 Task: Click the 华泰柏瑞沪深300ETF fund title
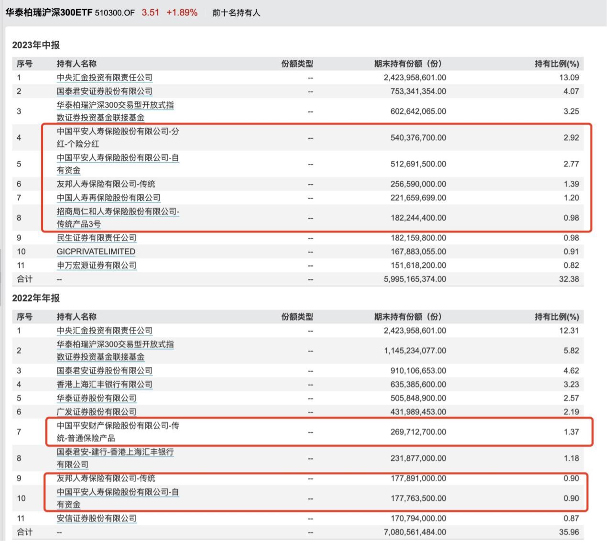tap(49, 13)
